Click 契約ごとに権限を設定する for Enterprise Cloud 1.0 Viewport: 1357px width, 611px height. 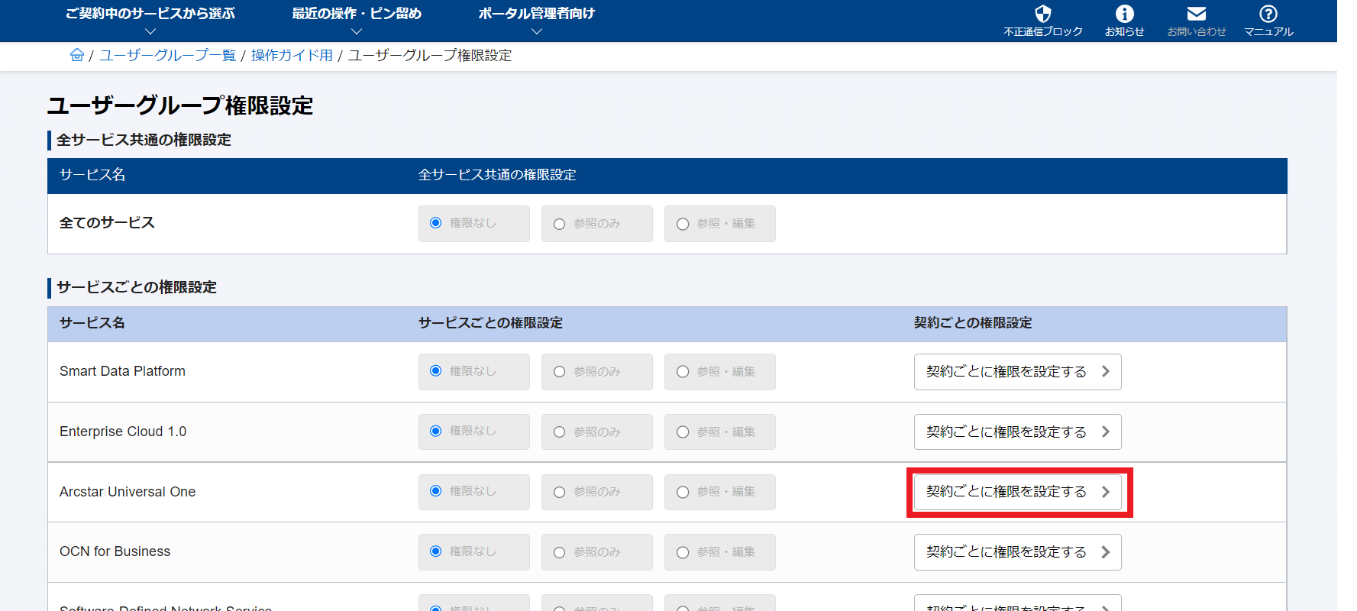tap(1018, 432)
